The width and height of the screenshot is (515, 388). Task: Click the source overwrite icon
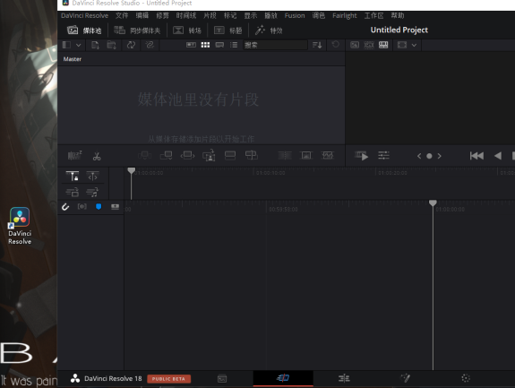click(x=252, y=155)
